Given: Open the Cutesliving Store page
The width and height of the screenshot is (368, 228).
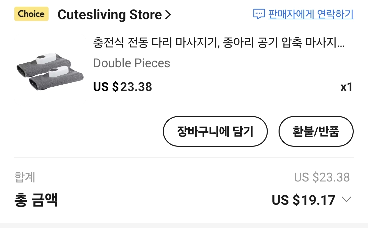Looking at the screenshot, I should click(x=110, y=15).
